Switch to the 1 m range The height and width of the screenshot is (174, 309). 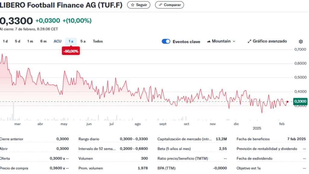[30, 41]
